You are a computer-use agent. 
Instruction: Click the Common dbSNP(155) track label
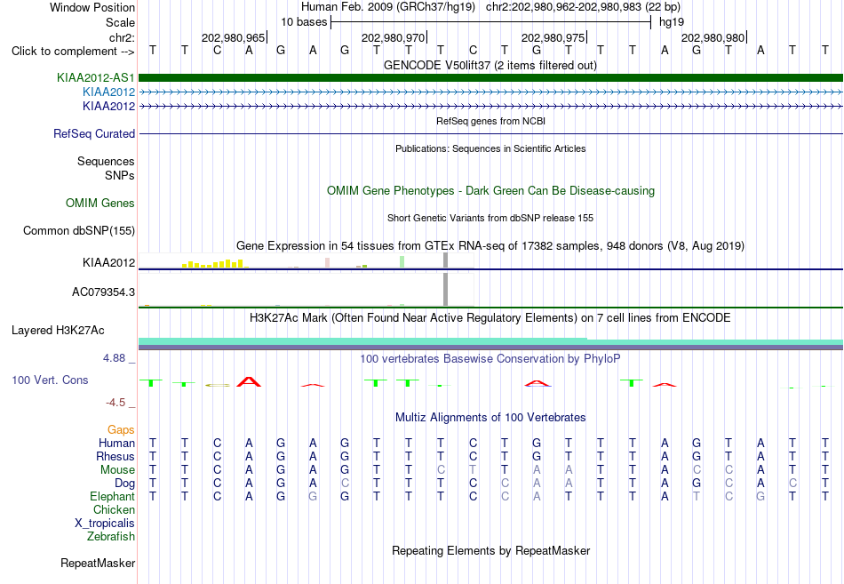[x=79, y=230]
